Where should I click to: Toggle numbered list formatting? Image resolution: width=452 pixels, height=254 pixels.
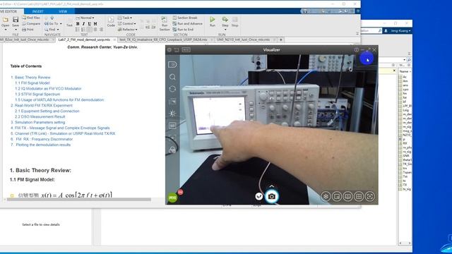[83, 30]
